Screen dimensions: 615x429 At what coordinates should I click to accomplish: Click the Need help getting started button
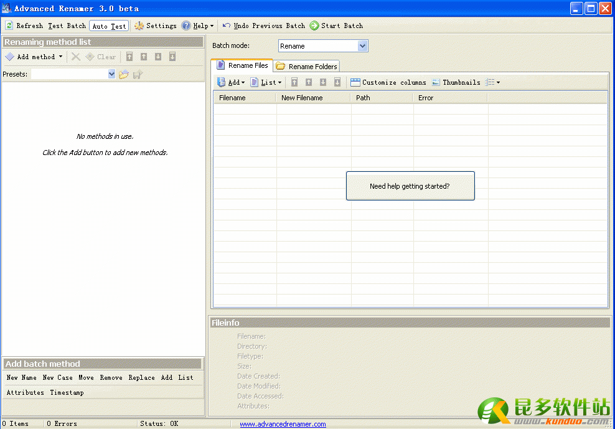410,186
